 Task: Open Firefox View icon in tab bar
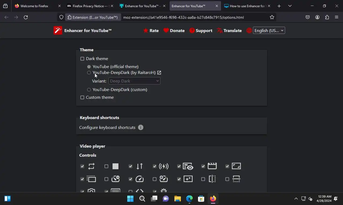pyautogui.click(x=5, y=6)
